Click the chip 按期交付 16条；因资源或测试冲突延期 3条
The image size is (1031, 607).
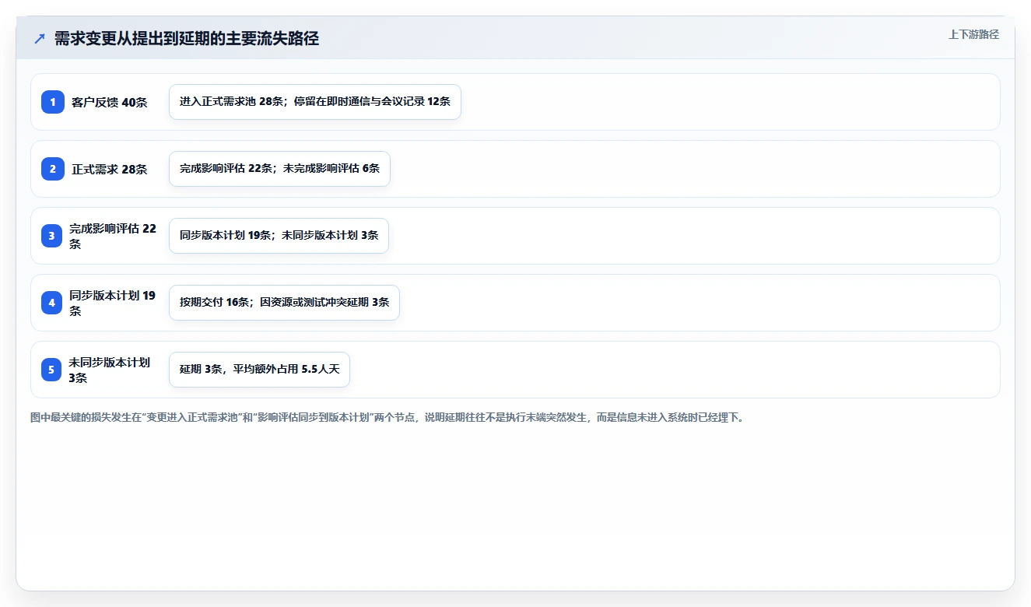[284, 303]
